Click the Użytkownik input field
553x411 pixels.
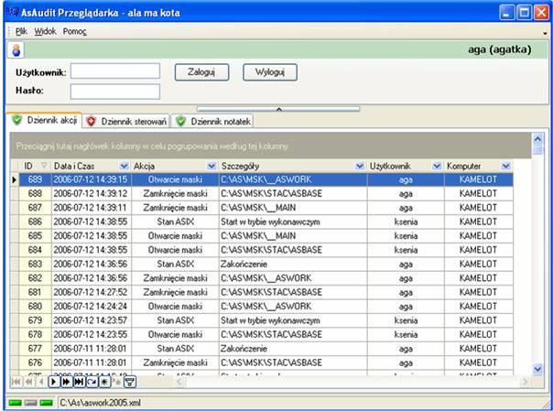point(115,70)
